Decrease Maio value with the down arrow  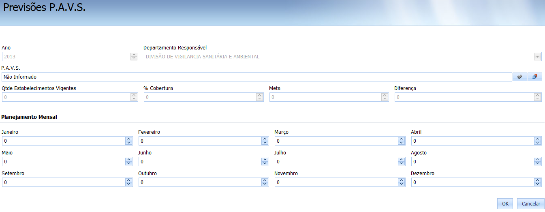click(x=129, y=163)
